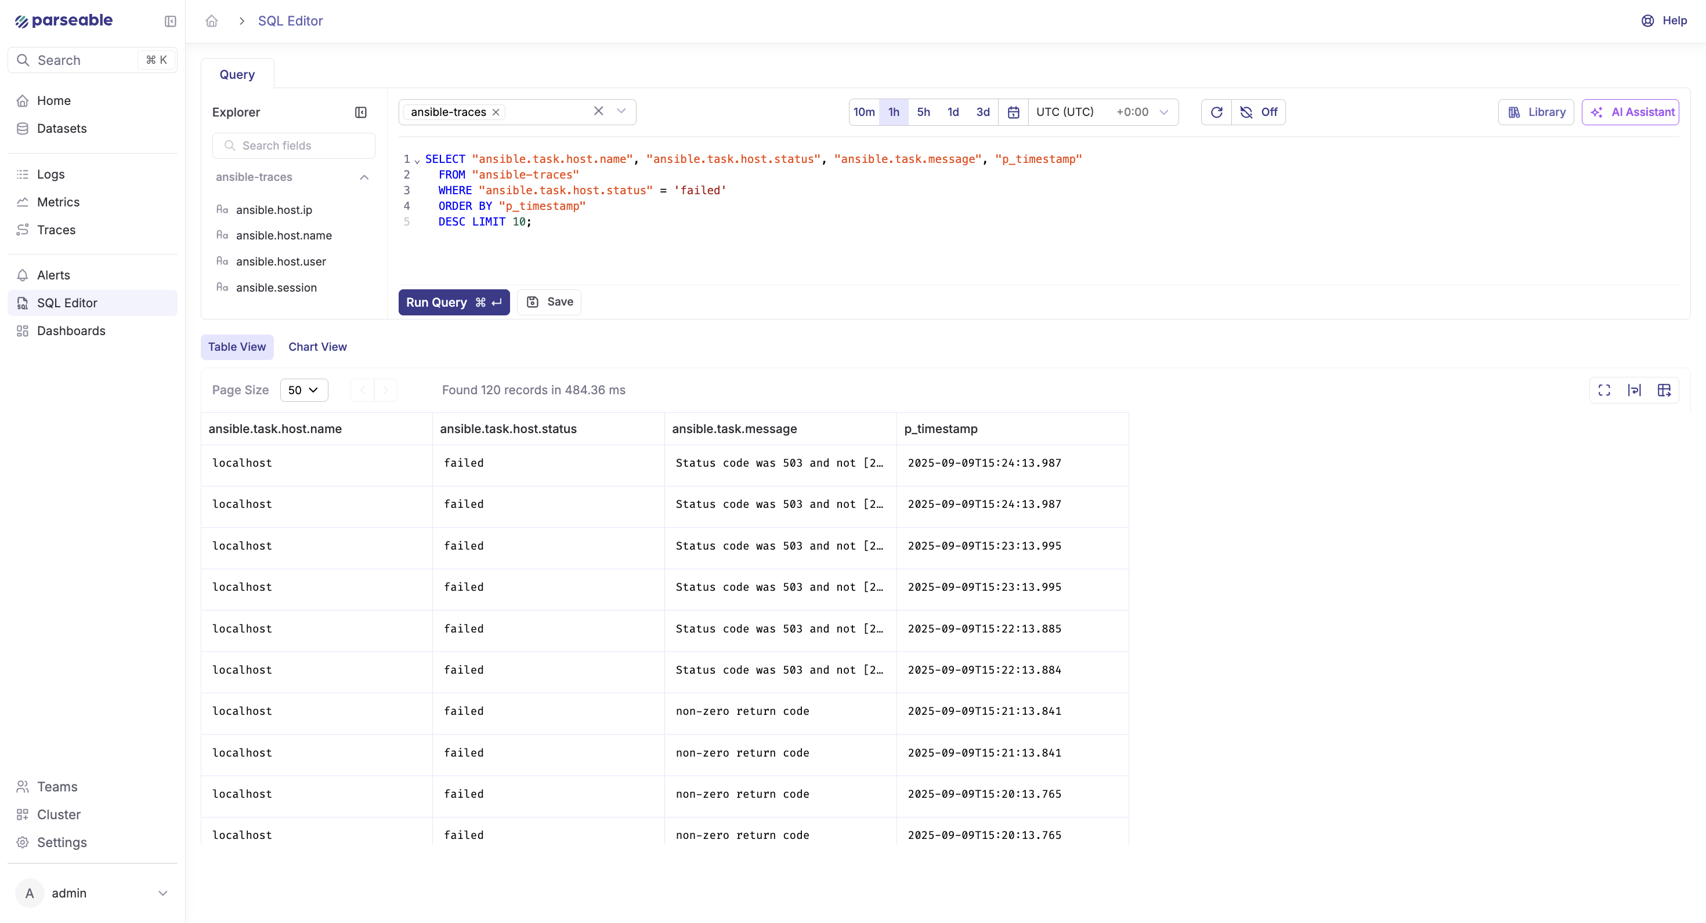Open Alerts page
The width and height of the screenshot is (1706, 923).
click(x=92, y=275)
